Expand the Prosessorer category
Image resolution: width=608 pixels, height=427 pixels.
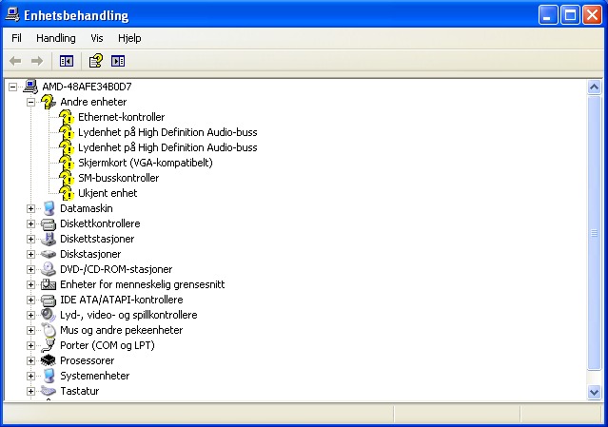pyautogui.click(x=30, y=360)
